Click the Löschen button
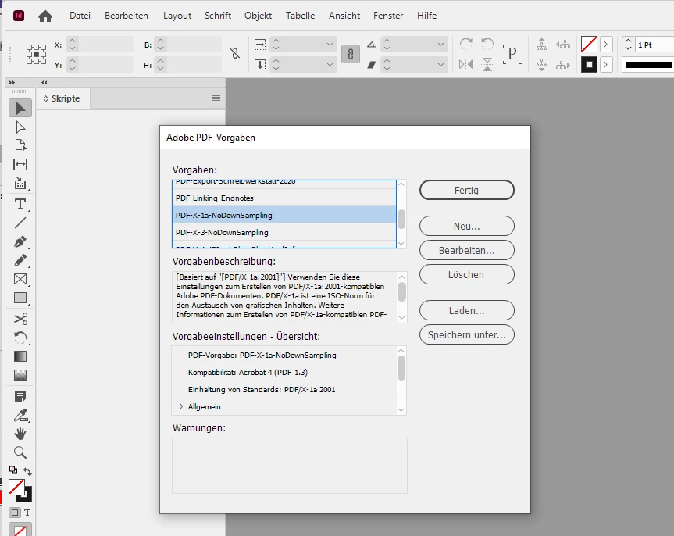The height and width of the screenshot is (536, 674). [467, 274]
